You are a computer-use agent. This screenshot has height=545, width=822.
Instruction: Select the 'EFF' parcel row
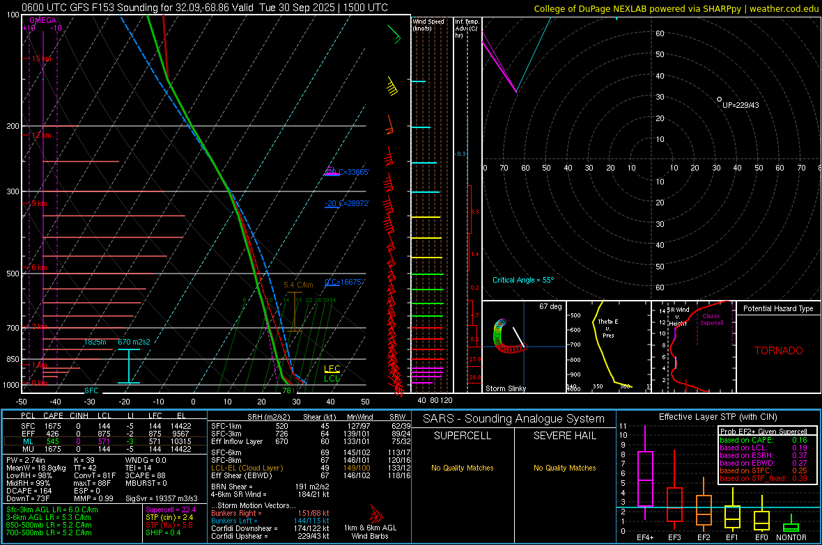tap(105, 434)
